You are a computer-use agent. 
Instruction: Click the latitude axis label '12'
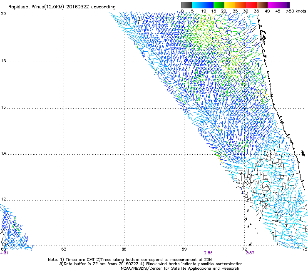pyautogui.click(x=3, y=199)
